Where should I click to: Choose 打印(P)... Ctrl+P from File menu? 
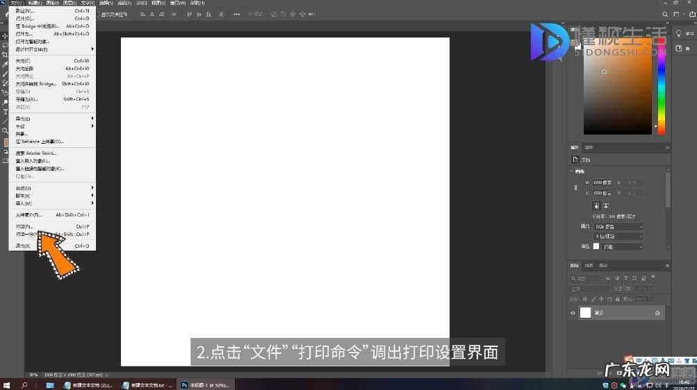52,227
